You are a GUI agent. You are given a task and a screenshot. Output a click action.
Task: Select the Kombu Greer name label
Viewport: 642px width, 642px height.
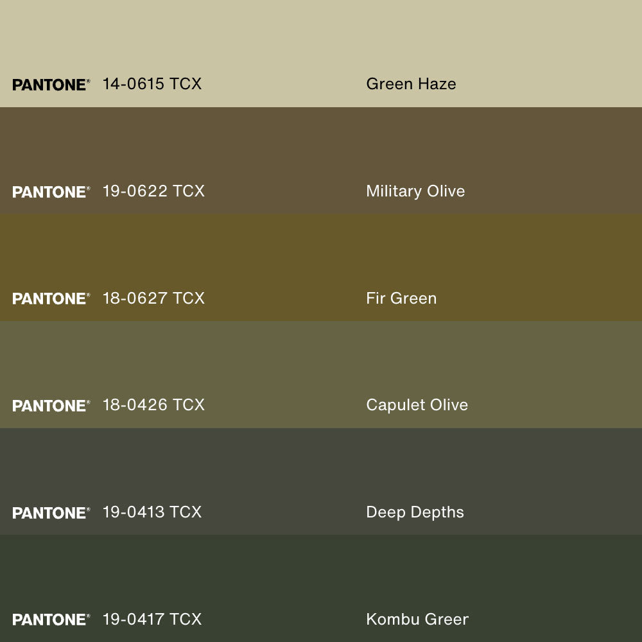(x=417, y=620)
